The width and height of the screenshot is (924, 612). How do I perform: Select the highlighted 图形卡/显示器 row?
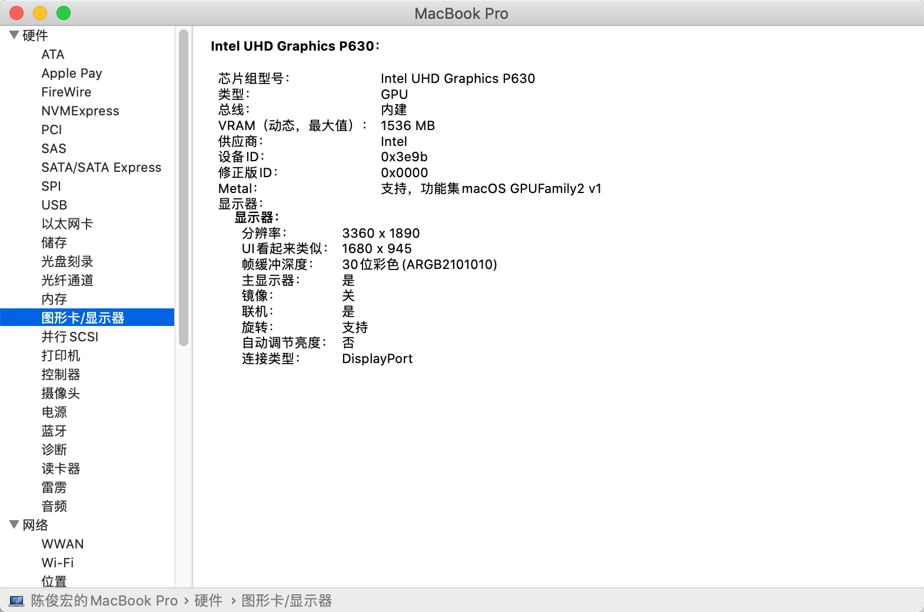tap(87, 318)
